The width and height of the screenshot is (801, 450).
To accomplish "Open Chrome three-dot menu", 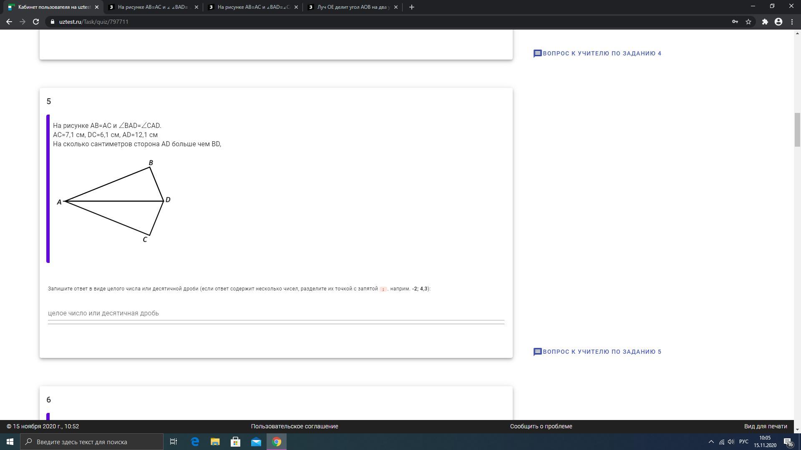I will (x=792, y=22).
